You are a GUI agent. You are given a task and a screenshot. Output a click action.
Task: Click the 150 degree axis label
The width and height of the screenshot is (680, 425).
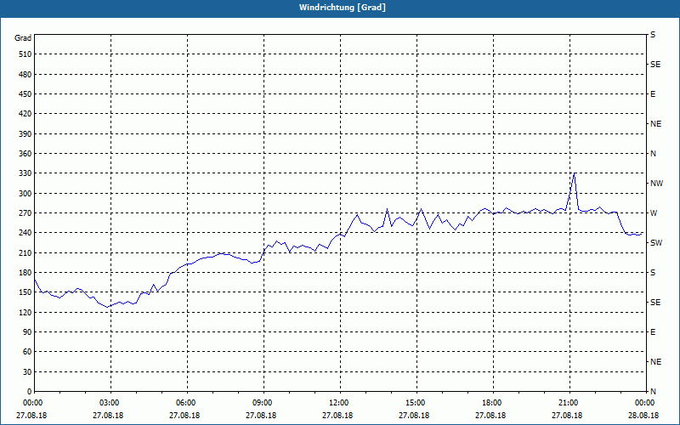coord(25,292)
